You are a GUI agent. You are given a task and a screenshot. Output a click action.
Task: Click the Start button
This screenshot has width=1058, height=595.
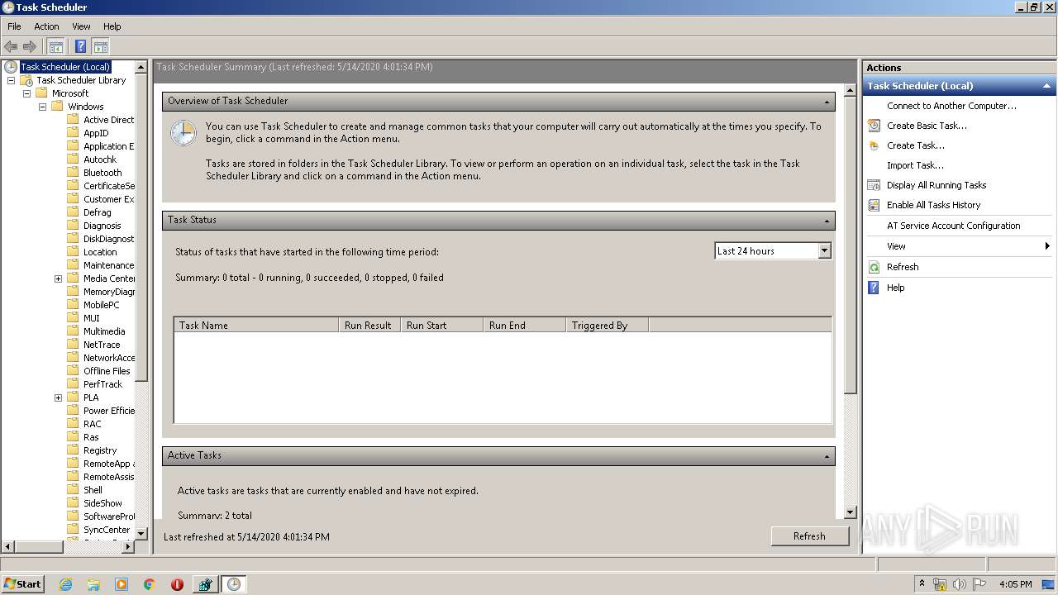[23, 584]
